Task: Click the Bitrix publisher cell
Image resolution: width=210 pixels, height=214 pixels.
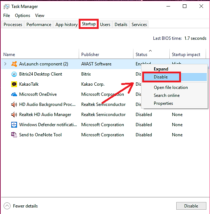Action: [x=86, y=74]
